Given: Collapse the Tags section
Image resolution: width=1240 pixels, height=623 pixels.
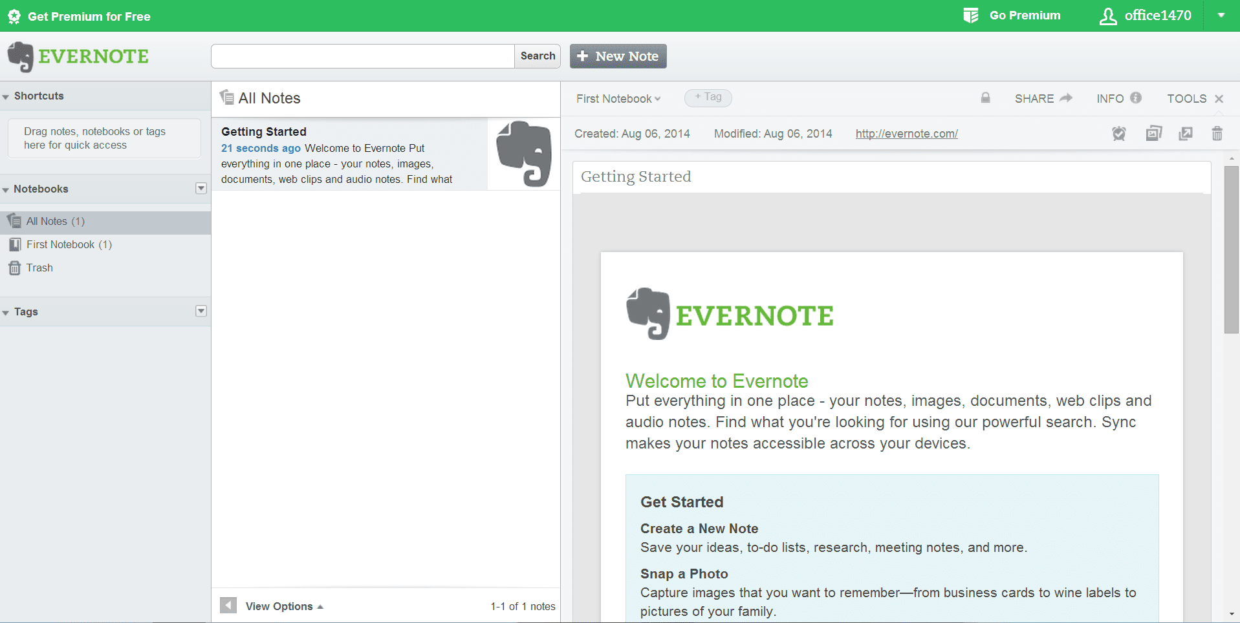Looking at the screenshot, I should coord(6,312).
